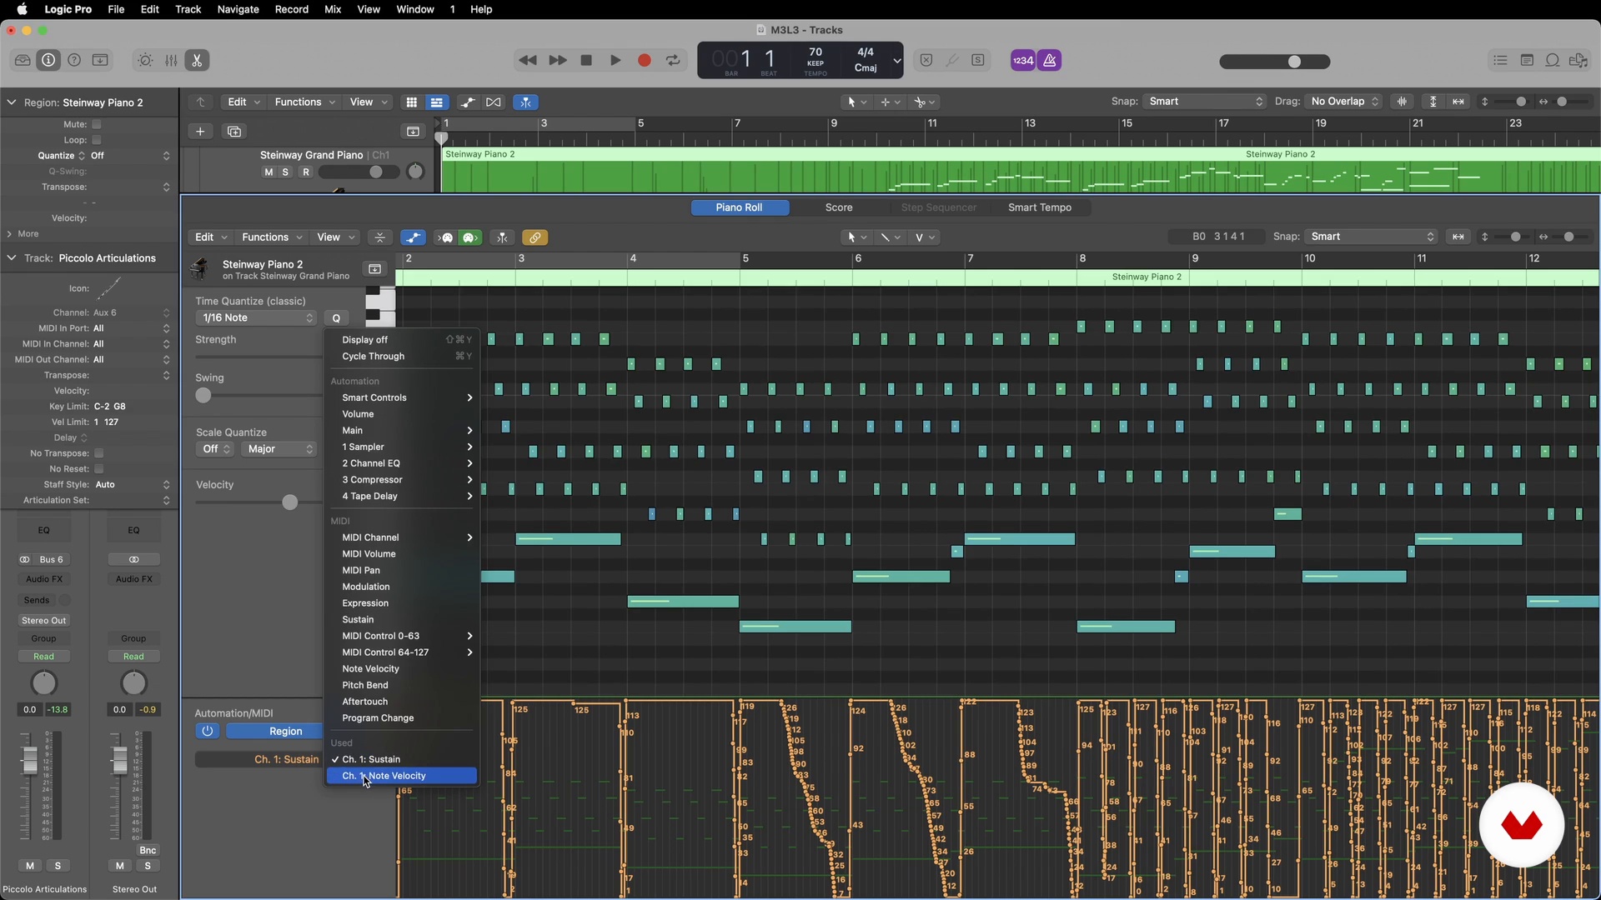Record-enable Steinway Grand Piano track
Screen dimensions: 1601x900
point(306,172)
